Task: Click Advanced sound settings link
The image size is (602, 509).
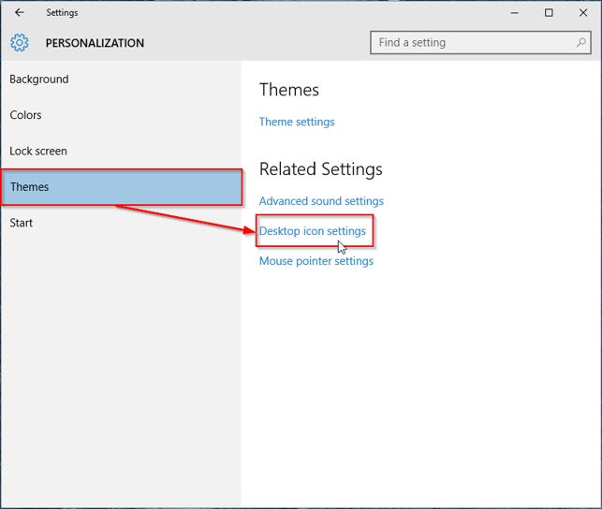Action: tap(321, 201)
